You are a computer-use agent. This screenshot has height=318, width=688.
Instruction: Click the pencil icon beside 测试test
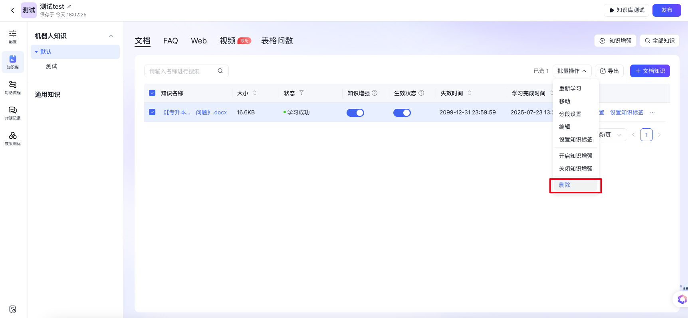point(69,7)
